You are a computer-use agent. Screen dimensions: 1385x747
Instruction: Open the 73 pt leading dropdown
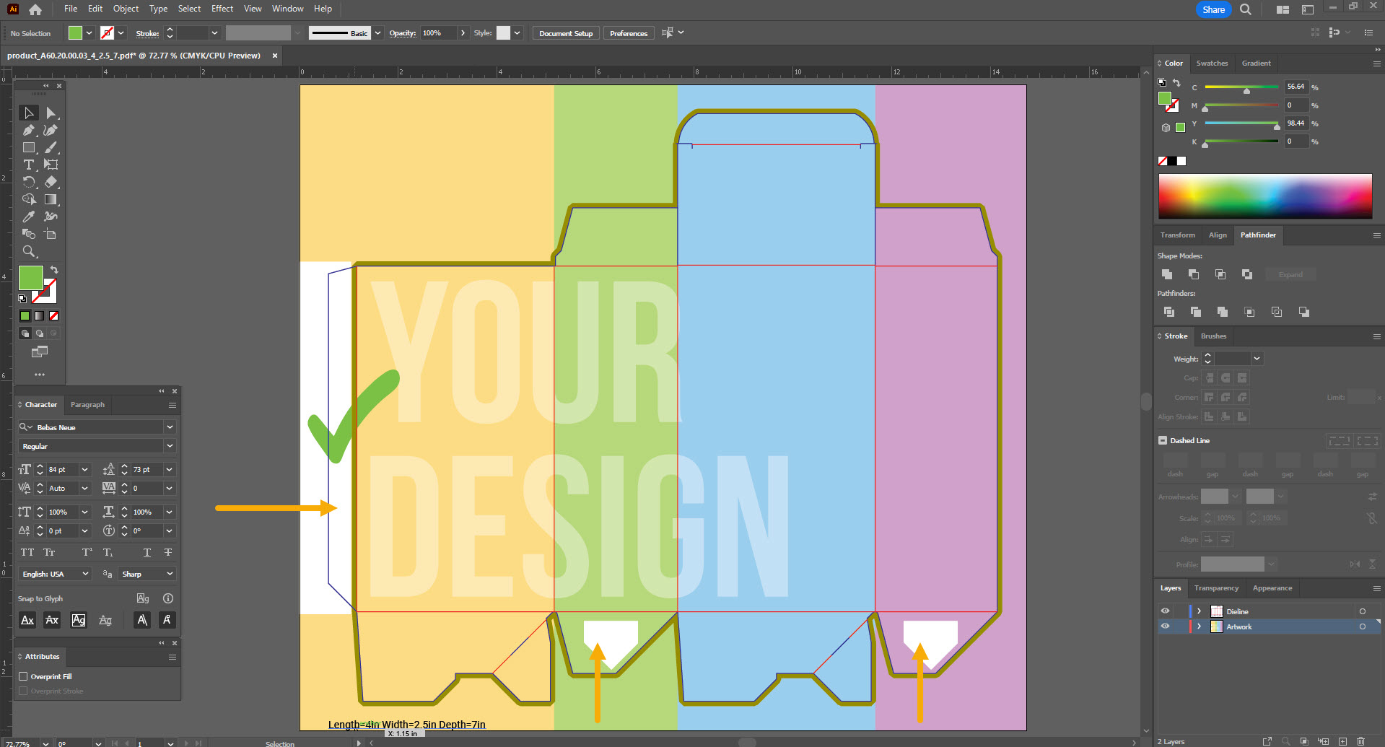170,469
